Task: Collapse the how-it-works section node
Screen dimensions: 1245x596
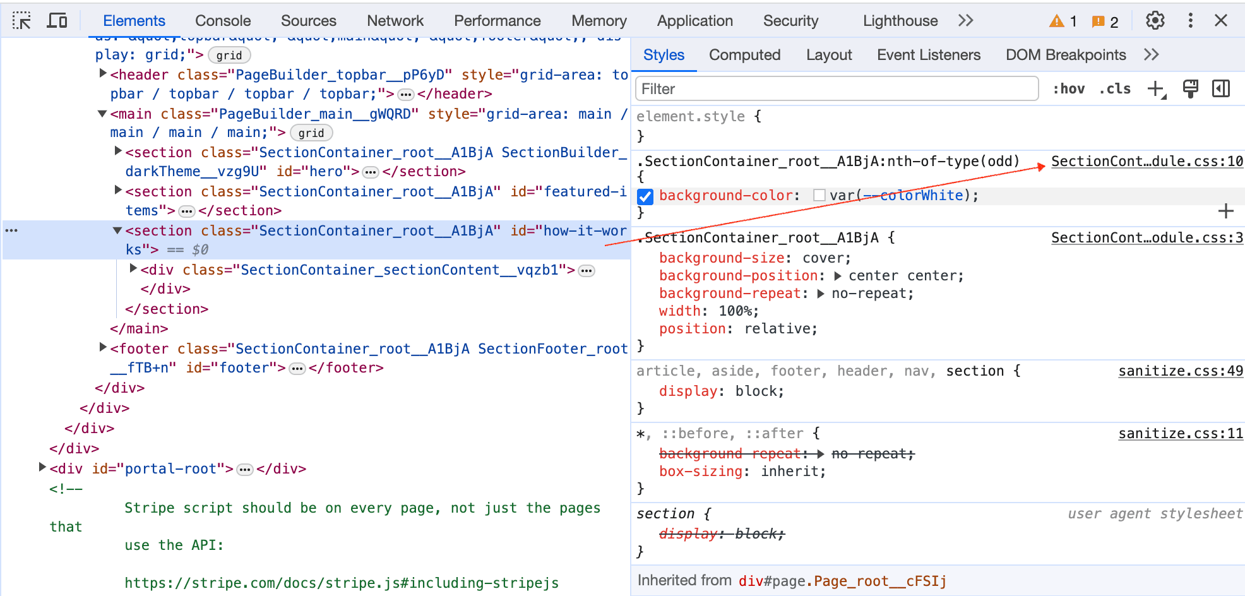Action: (x=117, y=230)
